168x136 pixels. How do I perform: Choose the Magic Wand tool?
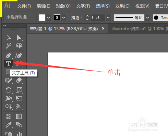click(x=9, y=46)
